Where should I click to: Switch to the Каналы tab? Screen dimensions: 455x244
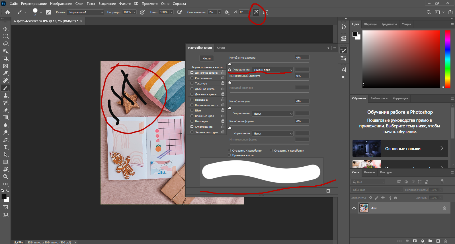369,172
